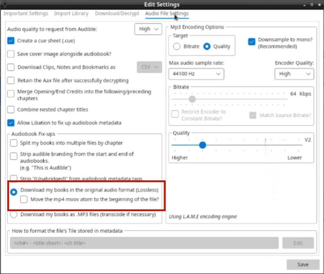Check Download Clips, Notes and Bookmarks
Image resolution: width=324 pixels, height=274 pixels.
(x=11, y=67)
